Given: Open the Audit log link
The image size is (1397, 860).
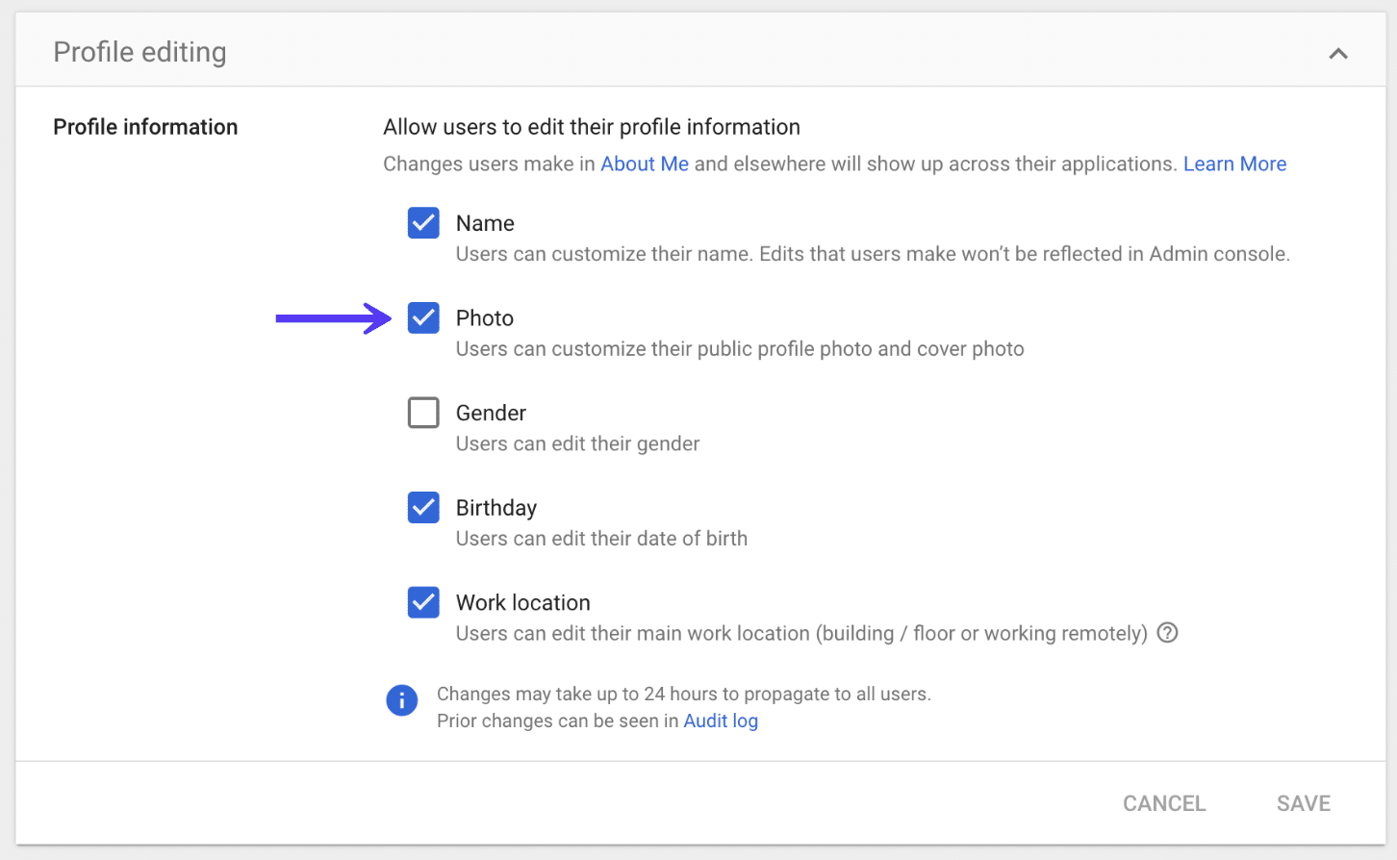Looking at the screenshot, I should point(720,721).
